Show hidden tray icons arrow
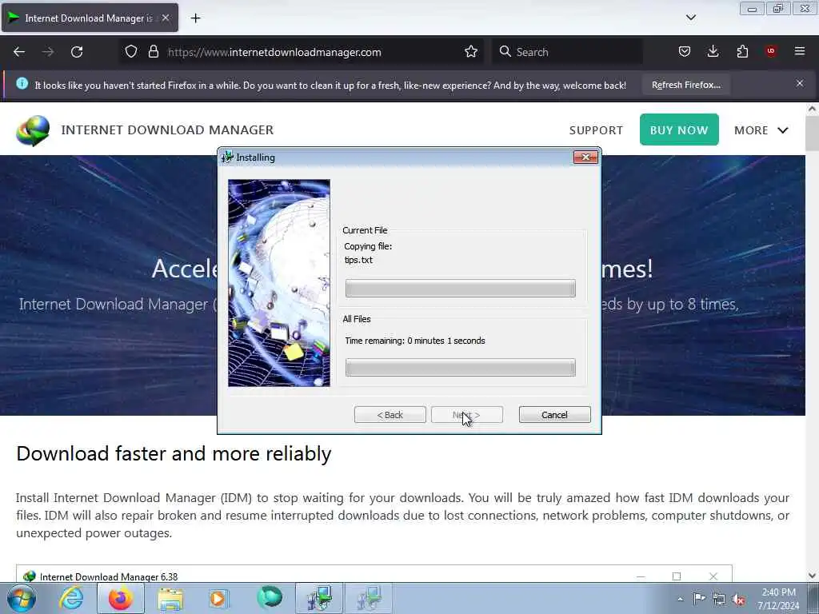Screen dimensions: 819x614 pos(680,599)
